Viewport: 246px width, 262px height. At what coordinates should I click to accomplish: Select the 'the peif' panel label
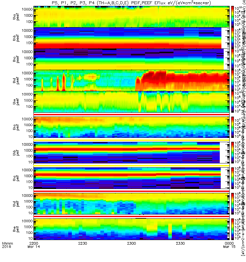16,229
